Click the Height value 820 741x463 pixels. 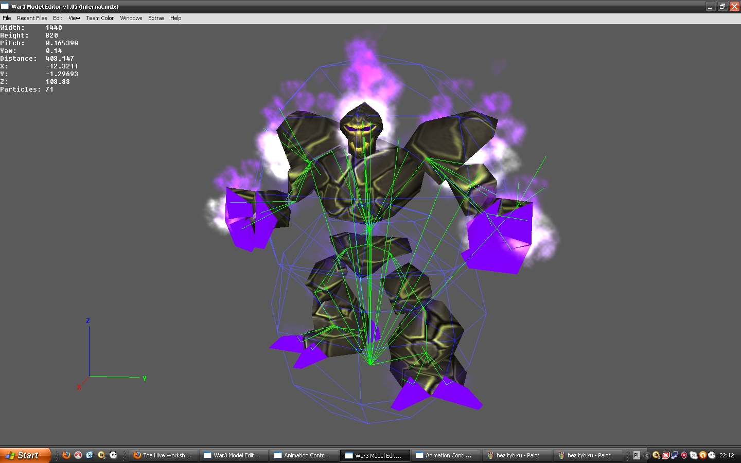(51, 35)
